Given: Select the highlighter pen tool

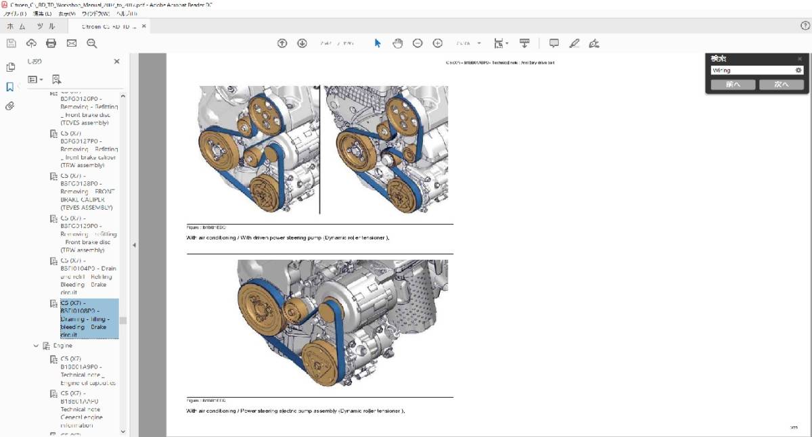Looking at the screenshot, I should (x=574, y=43).
